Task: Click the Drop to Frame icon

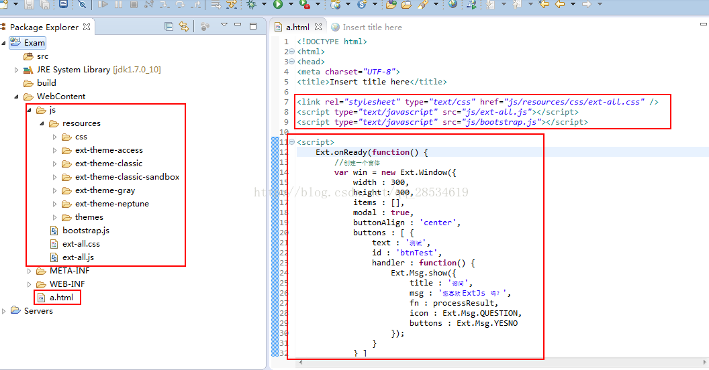Action: click(216, 5)
